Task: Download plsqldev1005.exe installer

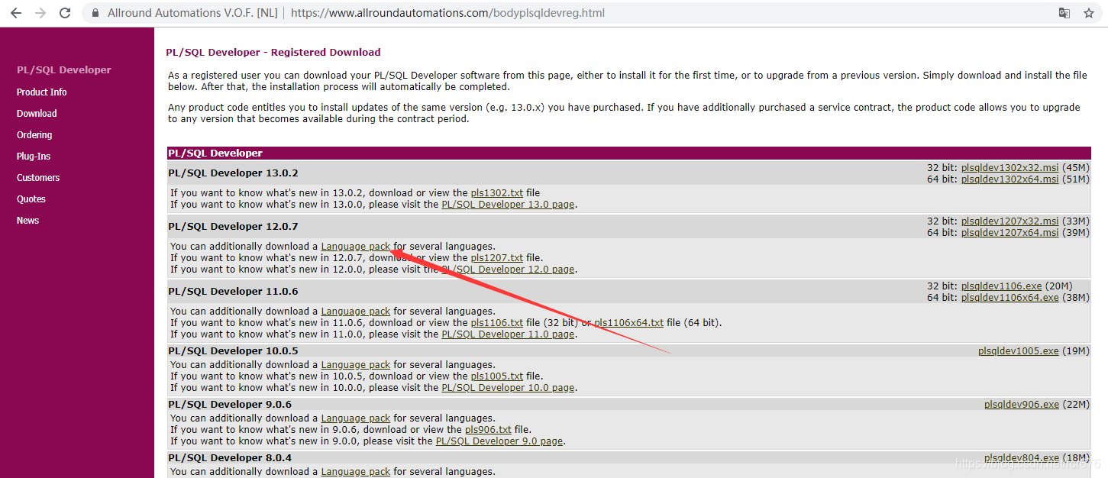Action: [1019, 351]
